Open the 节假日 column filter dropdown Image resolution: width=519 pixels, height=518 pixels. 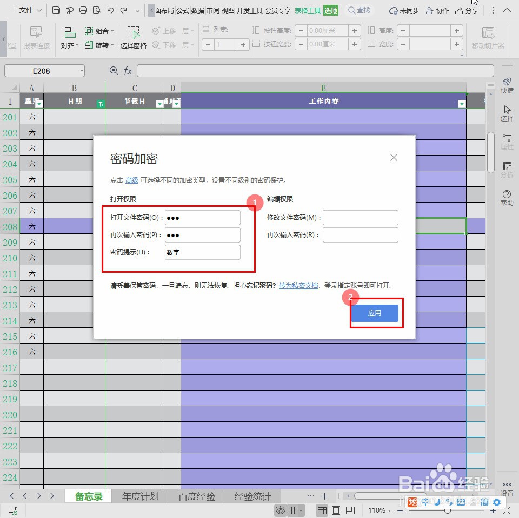click(x=159, y=104)
